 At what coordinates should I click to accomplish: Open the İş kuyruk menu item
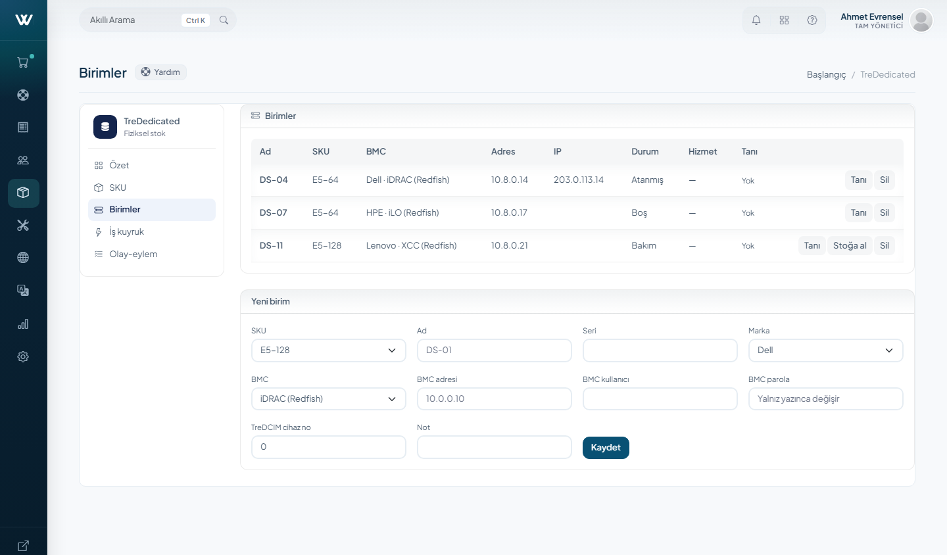pyautogui.click(x=152, y=232)
